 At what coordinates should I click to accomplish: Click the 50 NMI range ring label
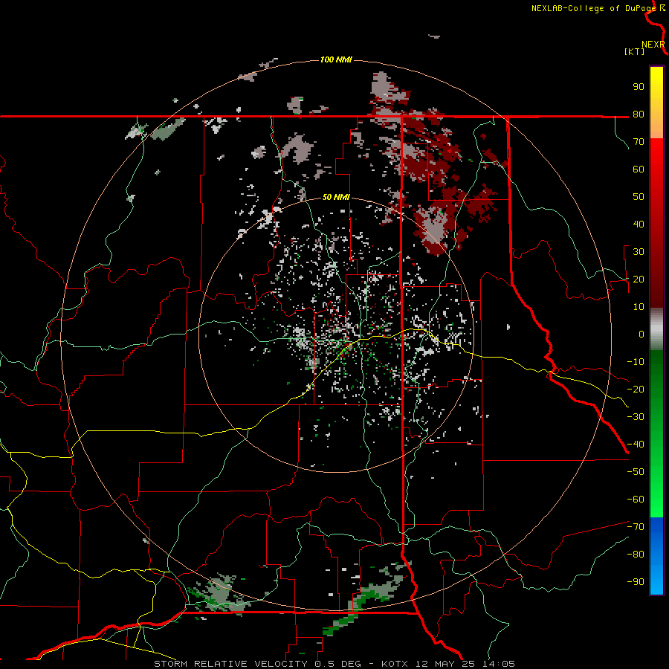[x=336, y=197]
